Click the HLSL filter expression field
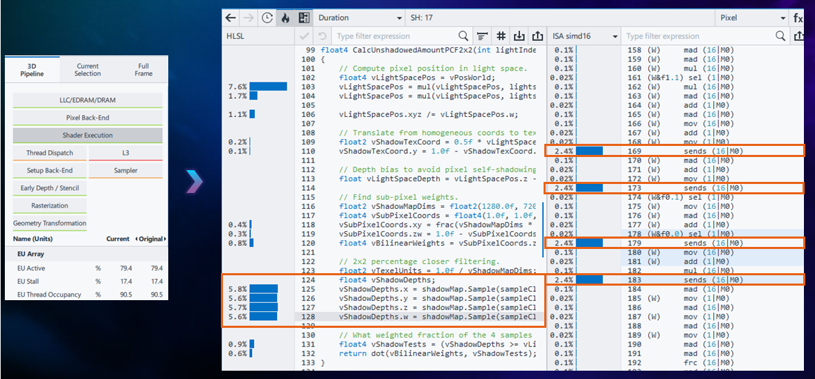This screenshot has width=815, height=379. (395, 36)
